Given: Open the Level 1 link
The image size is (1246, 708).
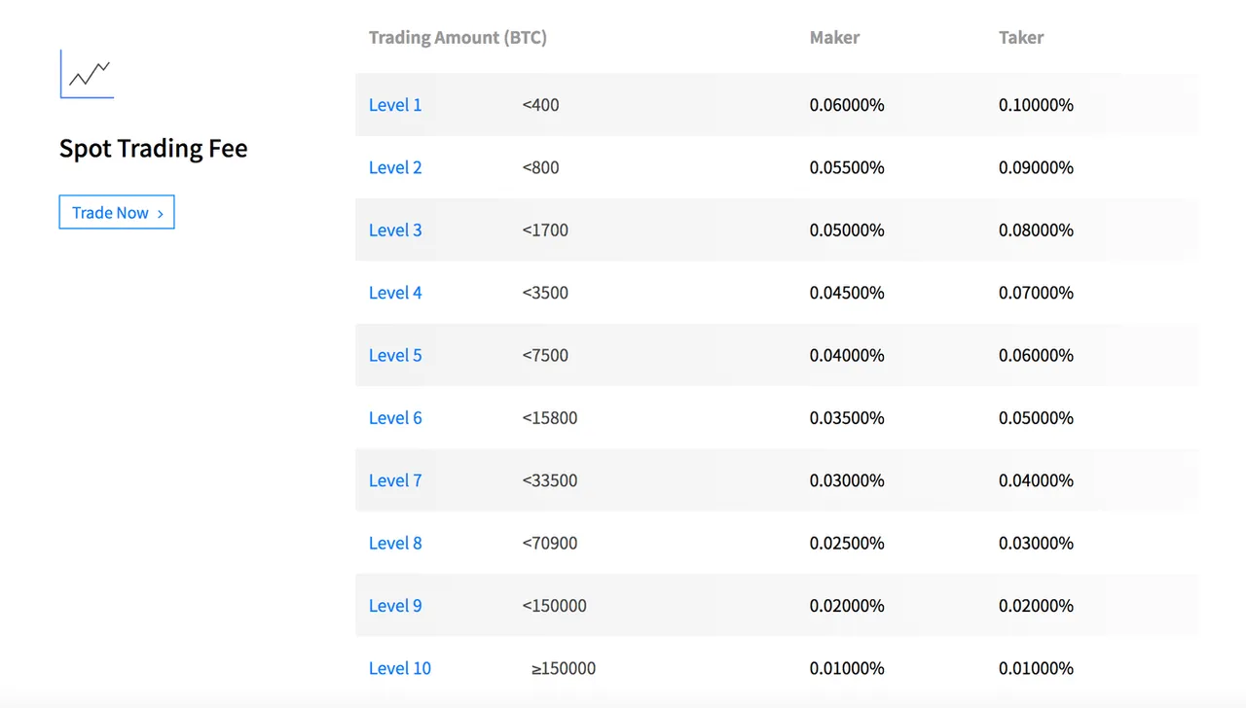Looking at the screenshot, I should tap(395, 105).
